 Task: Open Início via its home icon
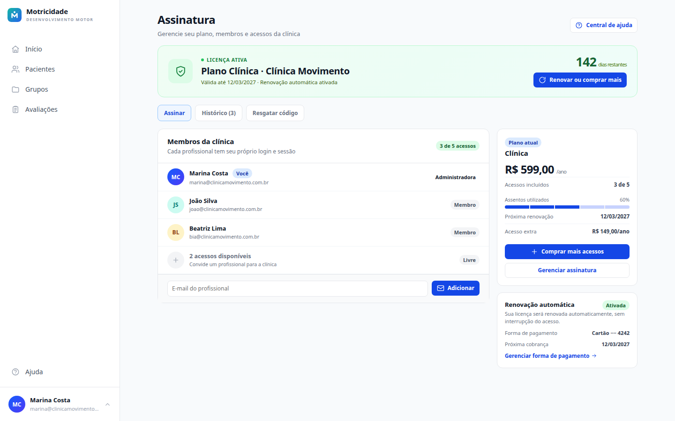15,49
